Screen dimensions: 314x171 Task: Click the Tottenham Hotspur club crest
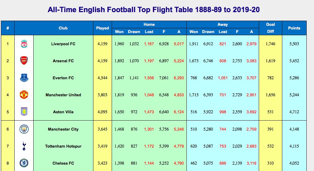[24, 146]
